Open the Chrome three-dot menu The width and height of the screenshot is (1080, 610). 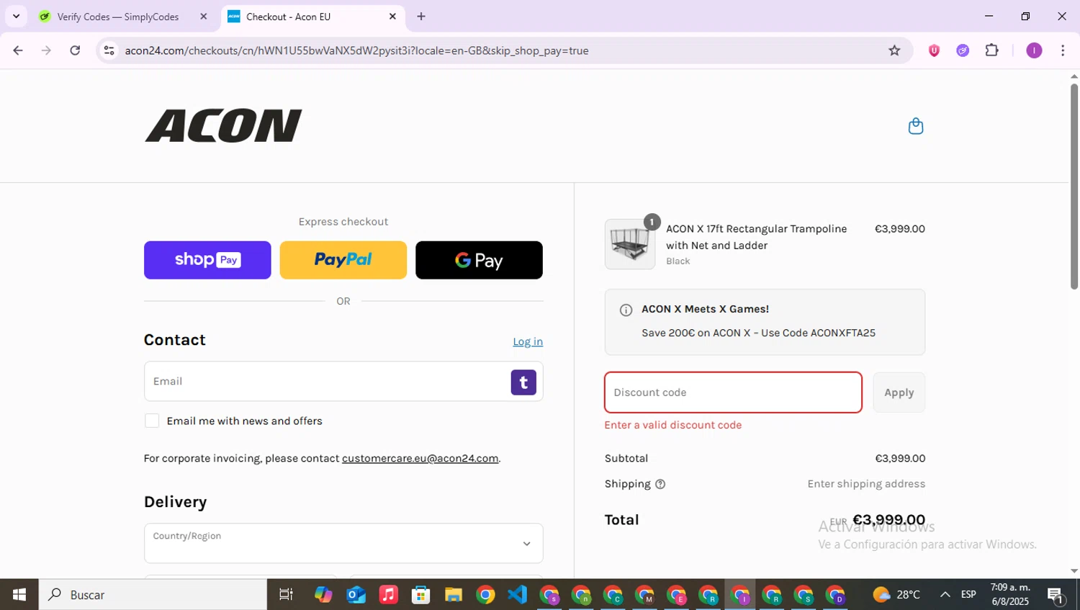point(1063,50)
